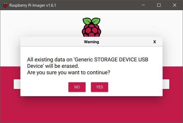The width and height of the screenshot is (183, 123).
Task: Click the 'Are you sure you want to continue?' text
Action: (68, 73)
